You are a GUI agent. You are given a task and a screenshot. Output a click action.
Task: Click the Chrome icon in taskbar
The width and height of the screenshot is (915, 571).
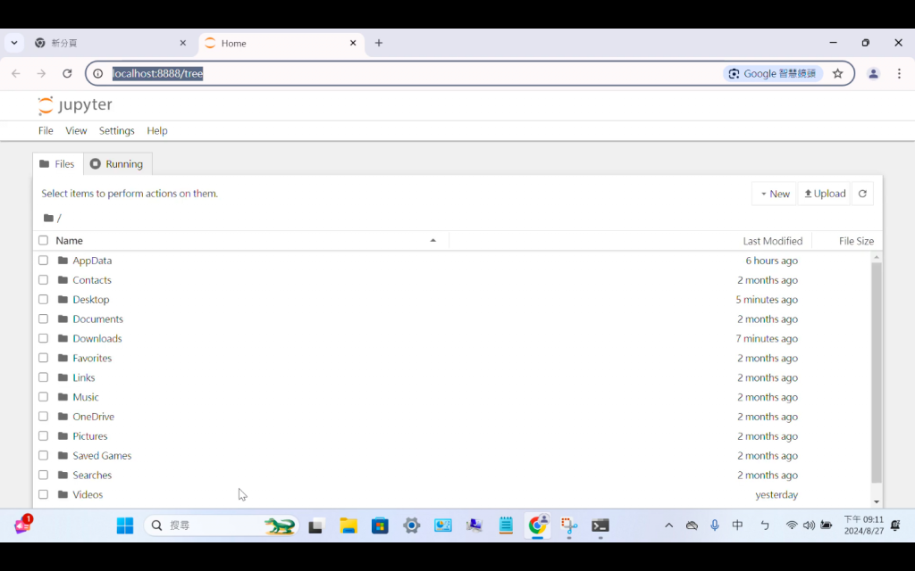(x=537, y=525)
